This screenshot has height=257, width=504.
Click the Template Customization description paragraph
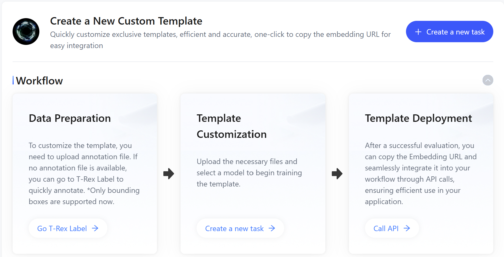coord(249,173)
